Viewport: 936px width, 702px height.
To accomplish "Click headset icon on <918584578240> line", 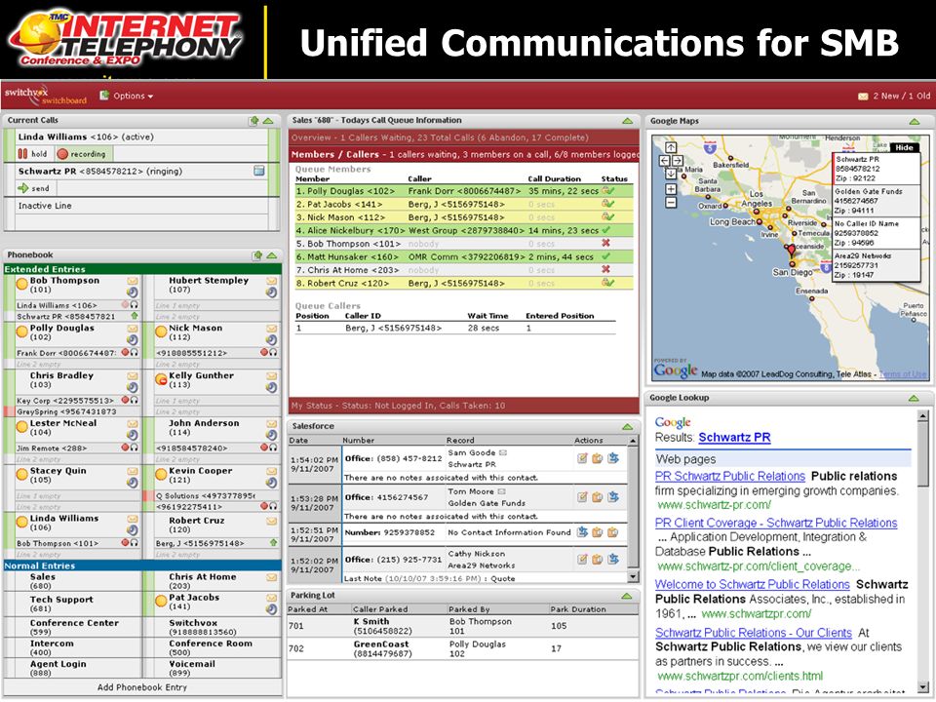I will point(273,448).
